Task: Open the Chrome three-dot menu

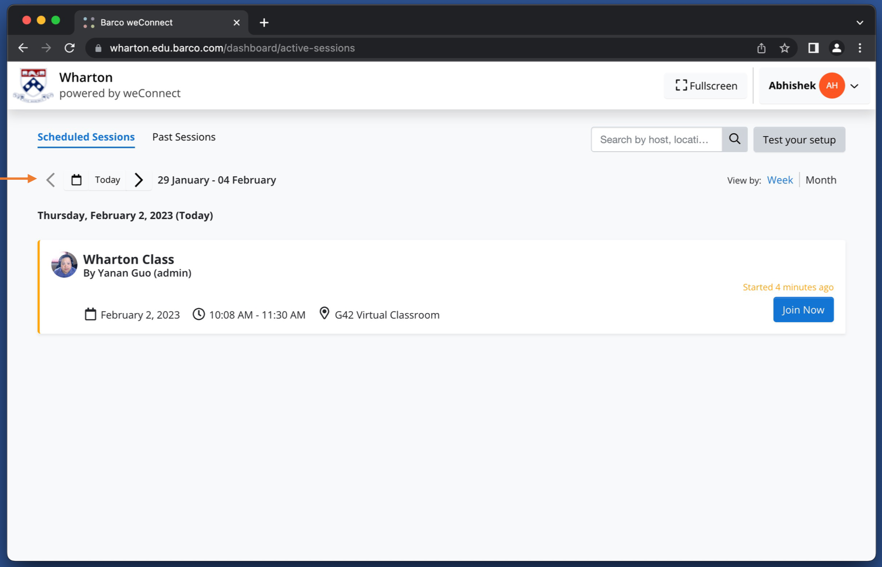Action: pyautogui.click(x=860, y=48)
